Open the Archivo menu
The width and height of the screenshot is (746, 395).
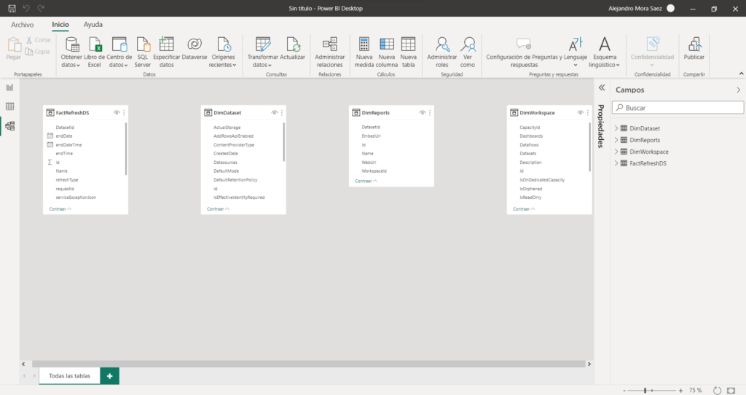[23, 25]
